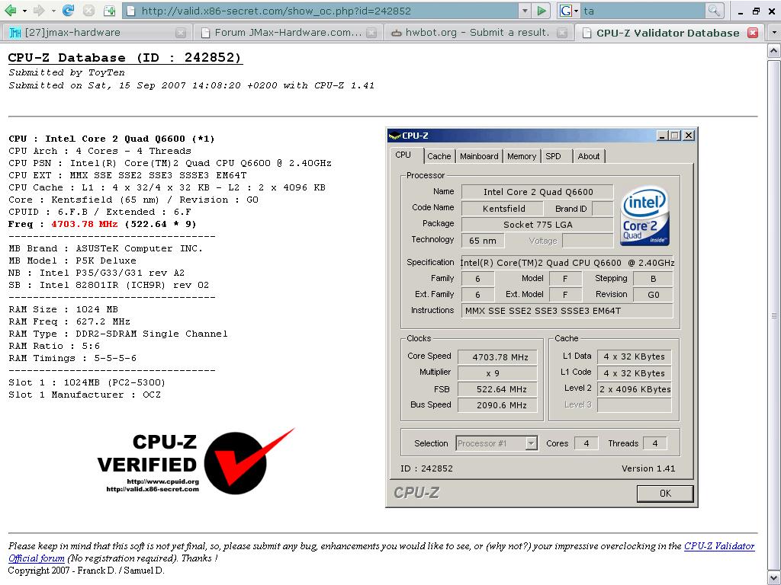This screenshot has height=585, width=781.
Task: Click the page scrollbar down arrow
Action: coord(773,578)
